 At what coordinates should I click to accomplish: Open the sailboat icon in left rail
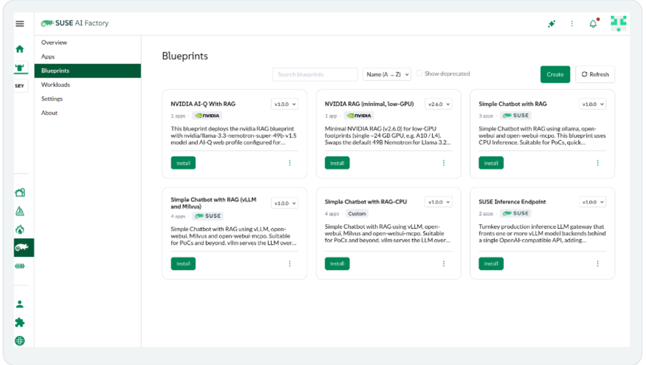tap(20, 211)
